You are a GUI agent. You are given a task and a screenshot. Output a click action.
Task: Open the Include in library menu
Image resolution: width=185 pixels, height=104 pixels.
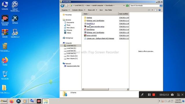click(79, 10)
